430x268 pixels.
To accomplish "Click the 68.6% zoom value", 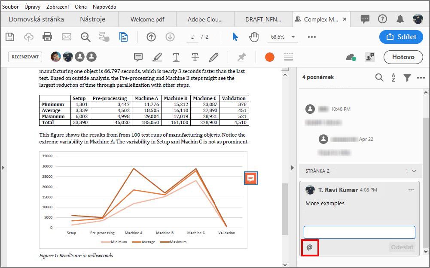I will (278, 37).
